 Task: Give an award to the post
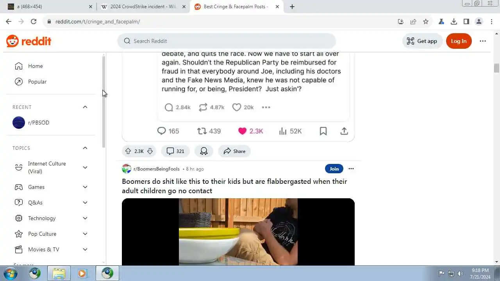[204, 151]
